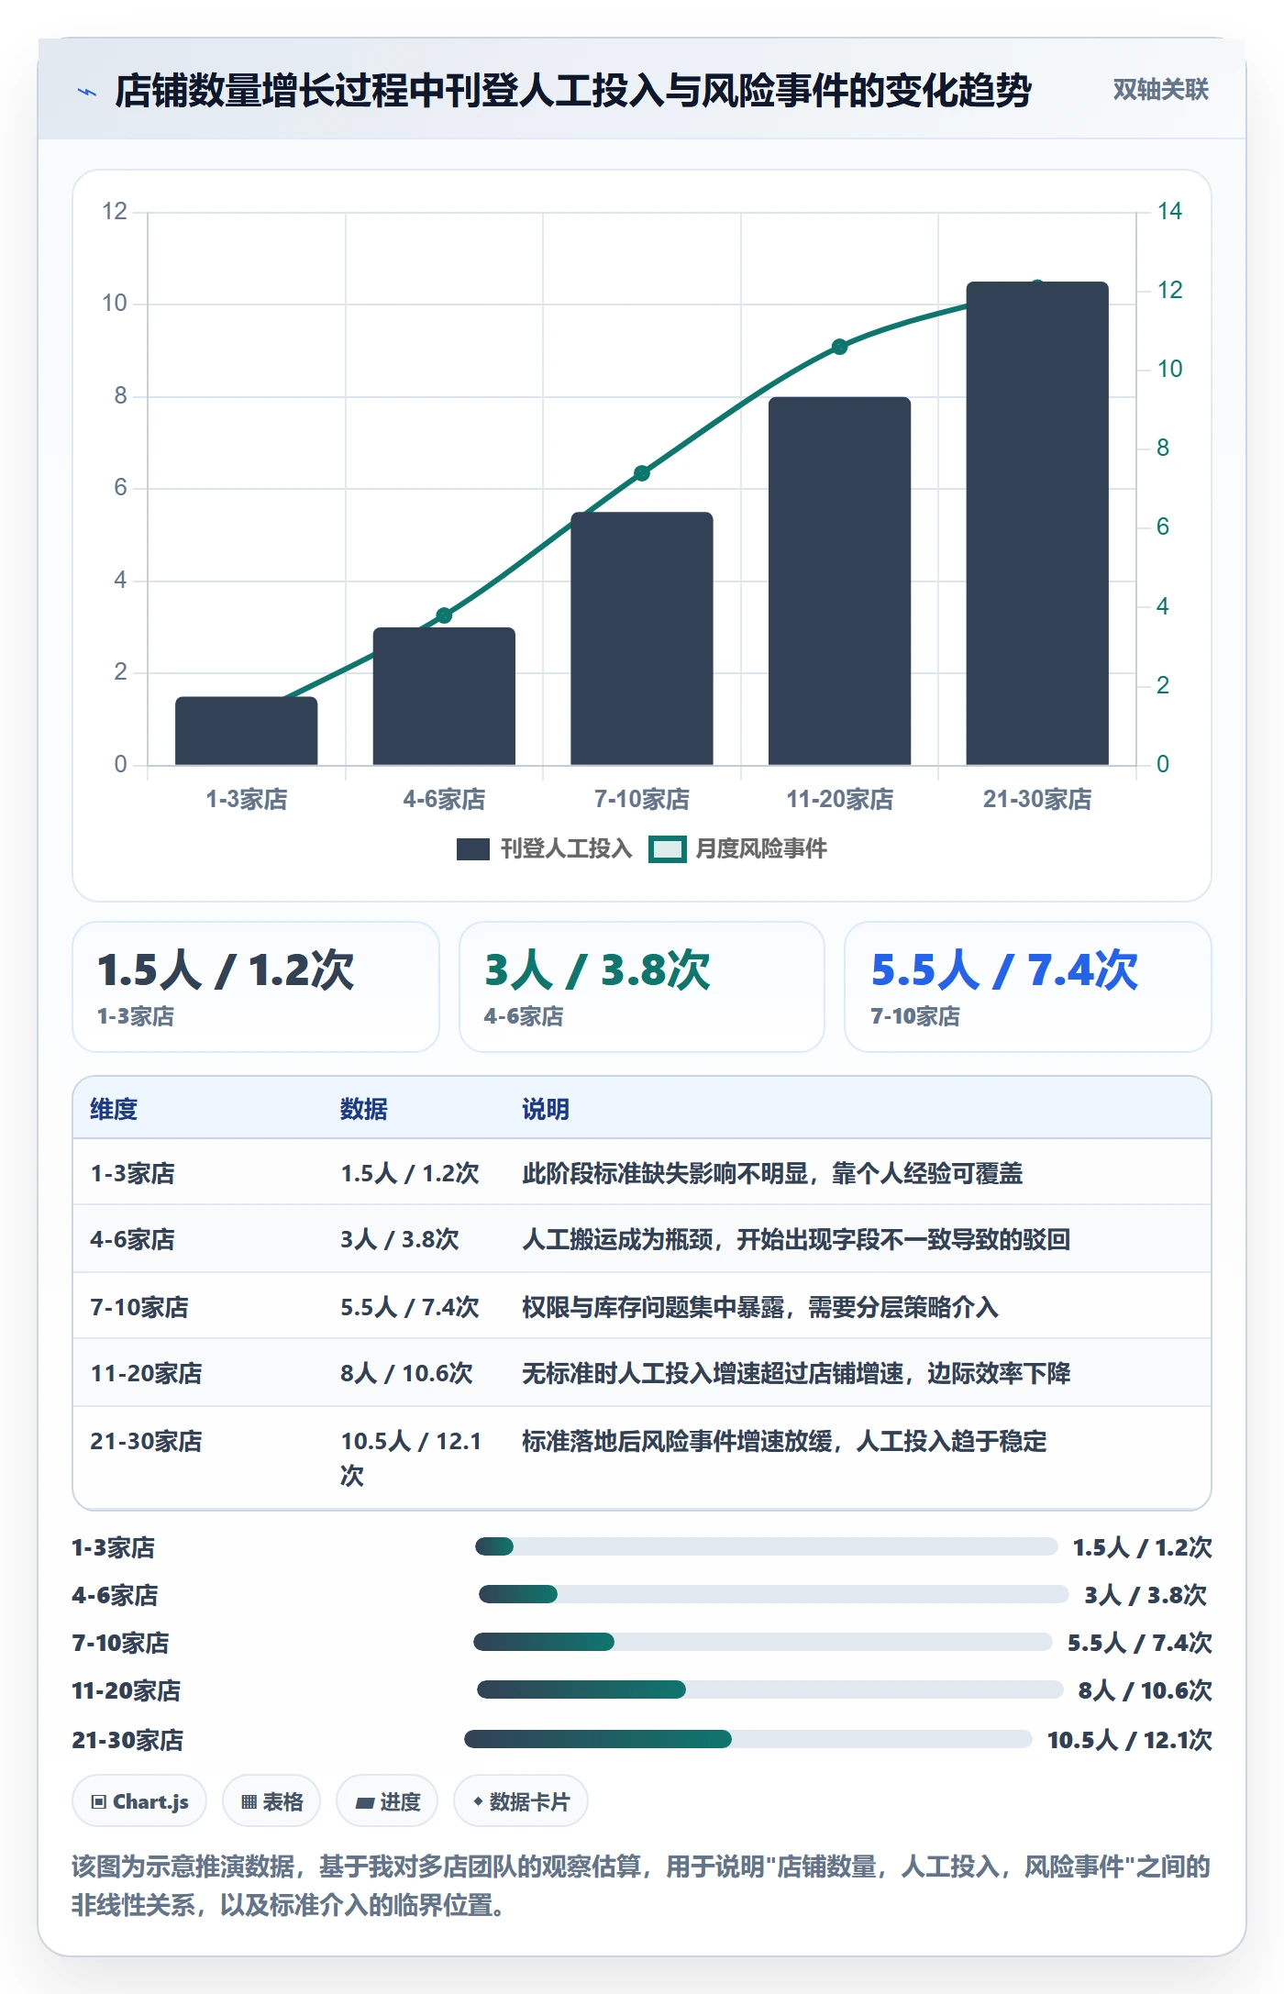Viewport: 1284px width, 1994px height.
Task: Click the 说明 column header
Action: 546,1109
